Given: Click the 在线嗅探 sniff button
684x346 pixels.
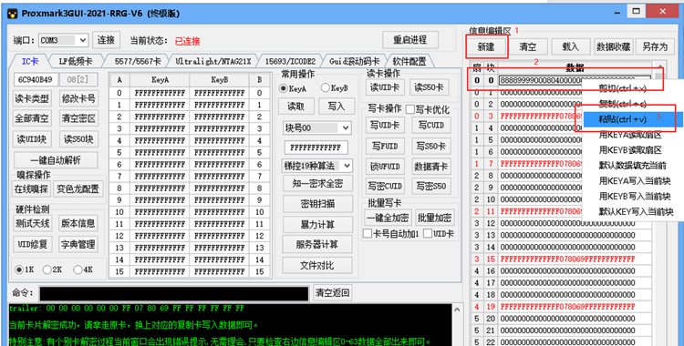Looking at the screenshot, I should pyautogui.click(x=32, y=189).
